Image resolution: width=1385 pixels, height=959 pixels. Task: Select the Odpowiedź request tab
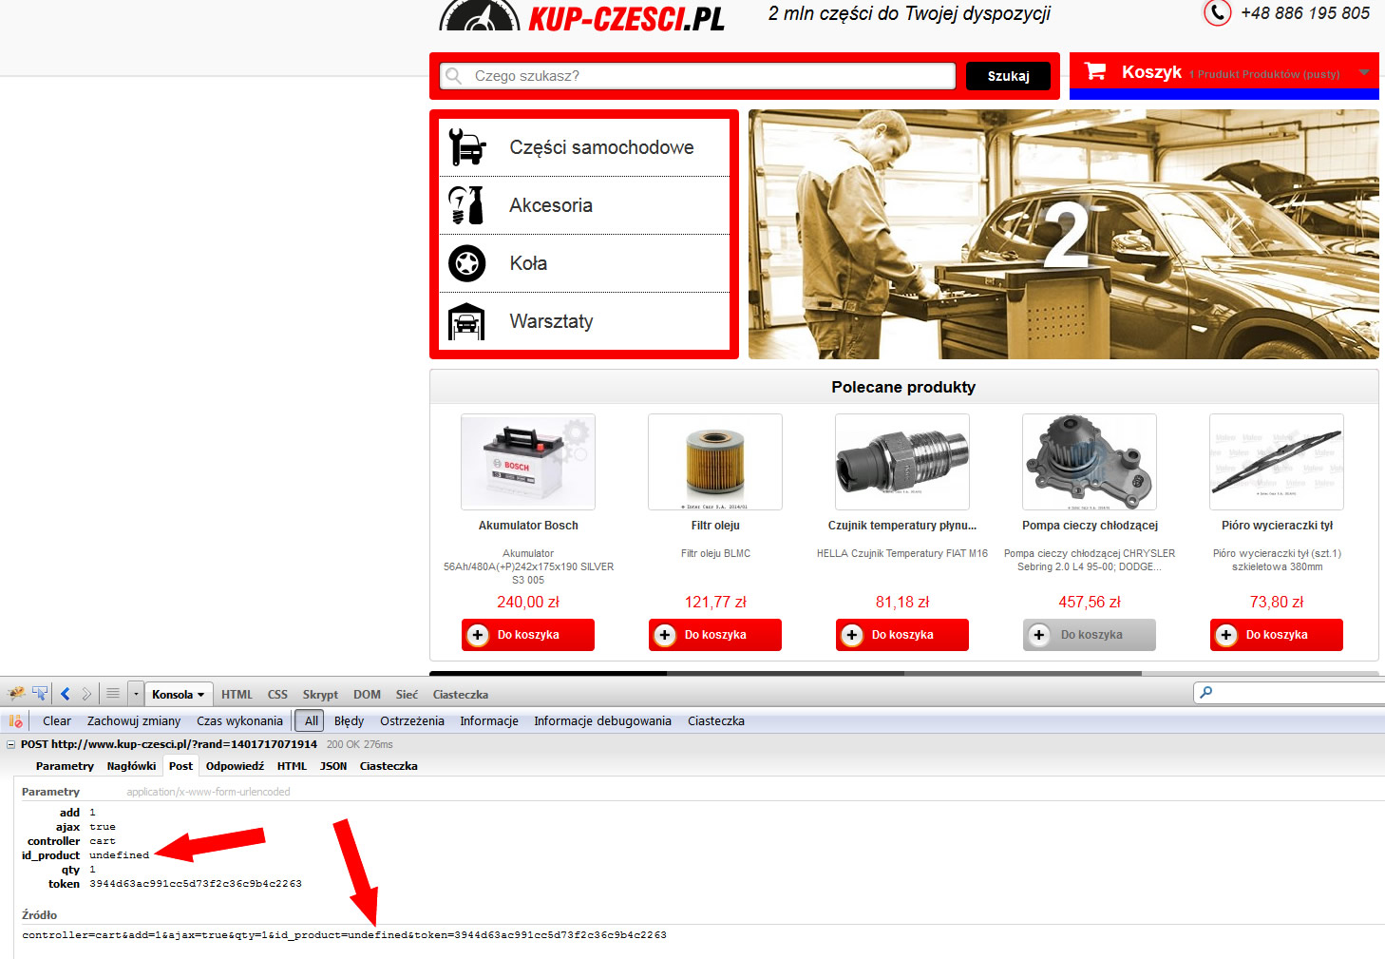[x=235, y=766]
